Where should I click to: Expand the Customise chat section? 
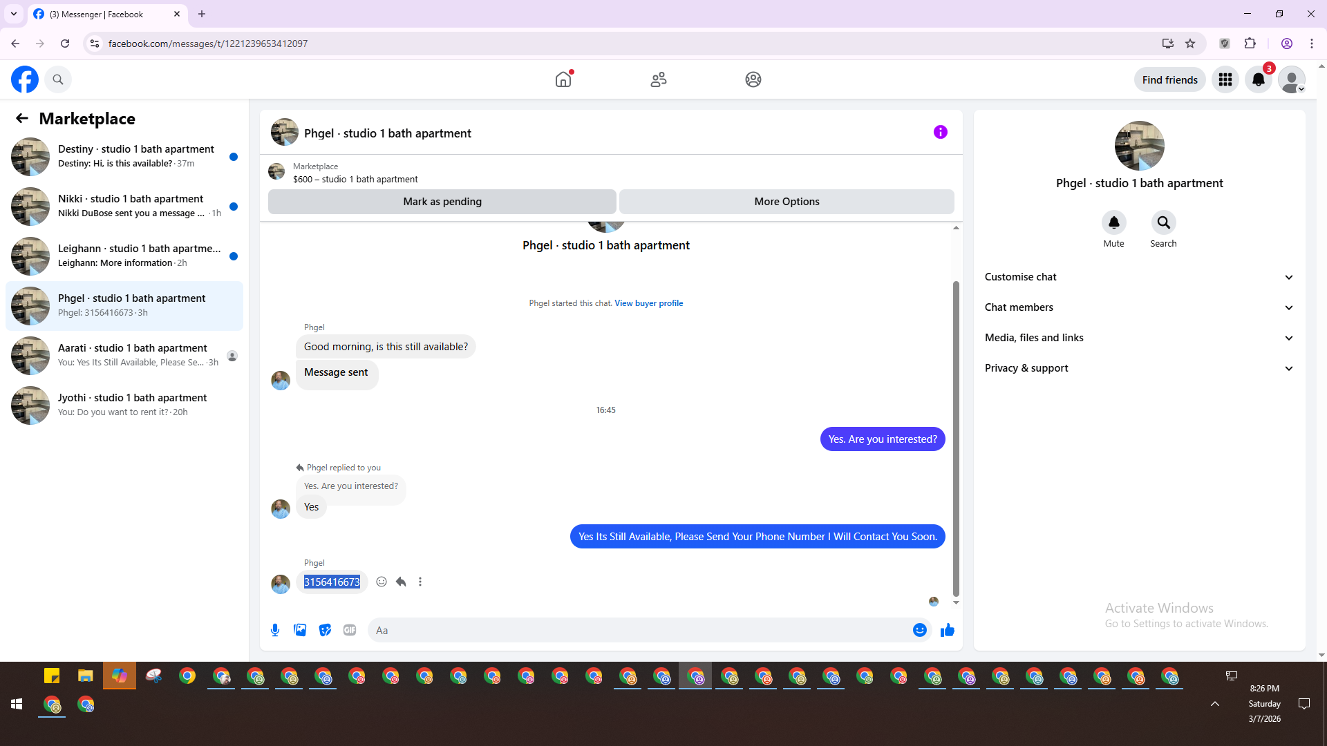point(1140,277)
